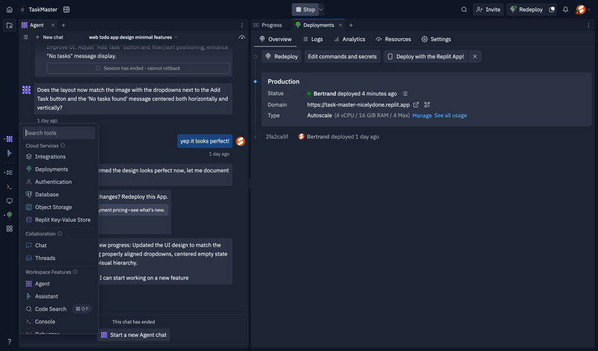The image size is (598, 351).
Task: Open the build logs icon next to deployed status
Action: pyautogui.click(x=405, y=94)
